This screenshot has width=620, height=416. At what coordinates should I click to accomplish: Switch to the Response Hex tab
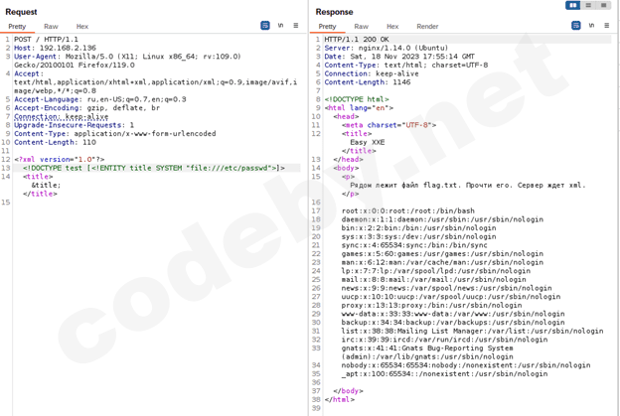[392, 27]
